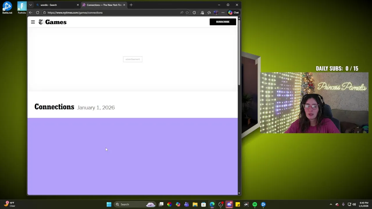This screenshot has height=209, width=372.
Task: Open Spotify from the taskbar
Action: coord(255,204)
